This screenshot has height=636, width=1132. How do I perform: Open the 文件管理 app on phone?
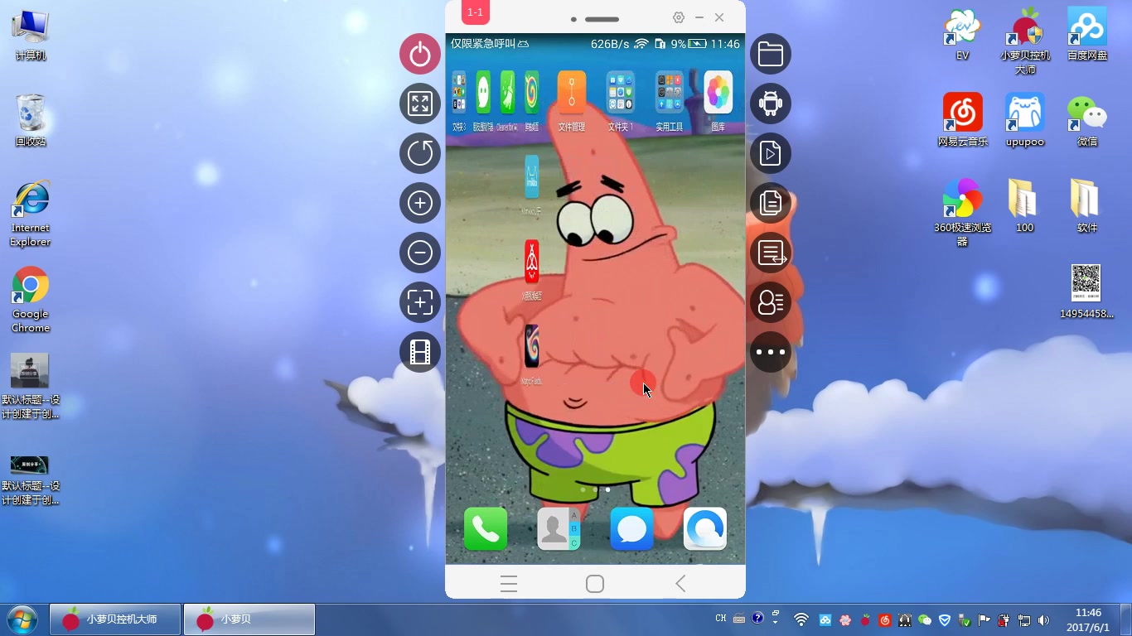[x=572, y=100]
